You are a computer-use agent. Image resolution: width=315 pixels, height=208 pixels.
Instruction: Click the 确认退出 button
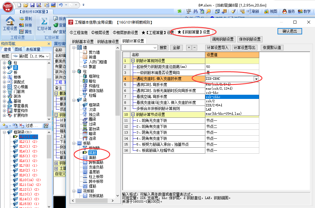coord(290,31)
